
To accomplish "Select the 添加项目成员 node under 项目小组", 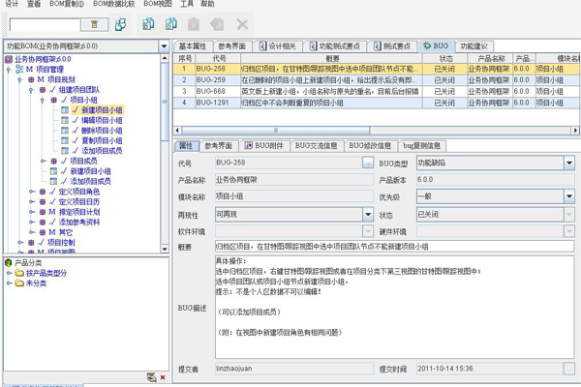I will point(102,151).
